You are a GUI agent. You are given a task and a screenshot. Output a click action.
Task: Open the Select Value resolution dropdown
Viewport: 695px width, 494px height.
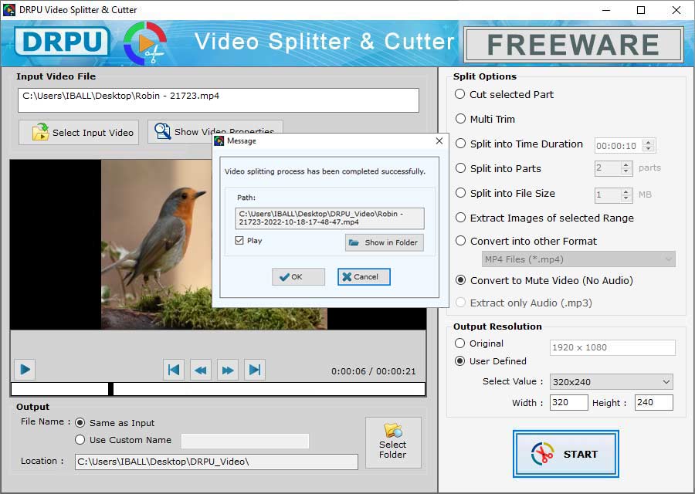tap(612, 382)
